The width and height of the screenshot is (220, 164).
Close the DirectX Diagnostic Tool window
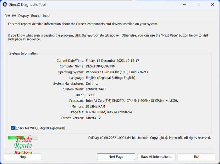[212, 4]
